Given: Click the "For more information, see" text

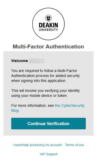Looking at the screenshot, I should click(33, 106).
